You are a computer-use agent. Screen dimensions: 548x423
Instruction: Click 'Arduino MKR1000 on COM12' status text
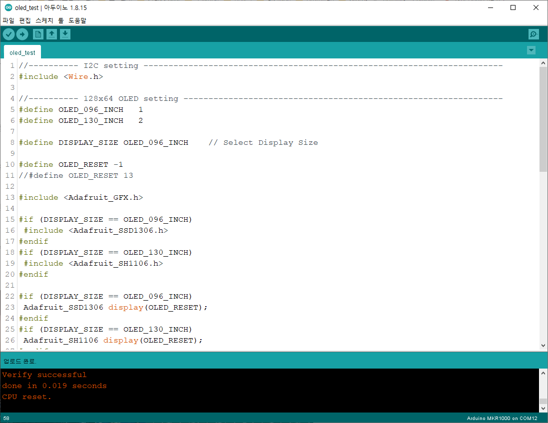coord(502,418)
